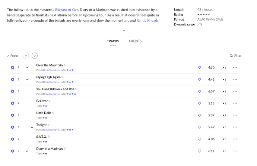Open random345 playlist under You Can't Kill Rock and Roll

53,94
